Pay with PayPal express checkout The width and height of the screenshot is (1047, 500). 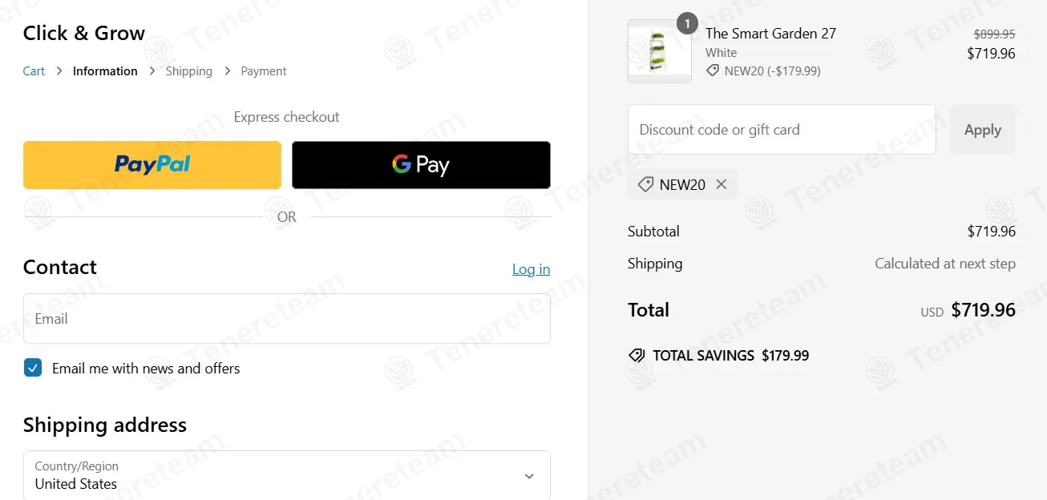point(152,165)
